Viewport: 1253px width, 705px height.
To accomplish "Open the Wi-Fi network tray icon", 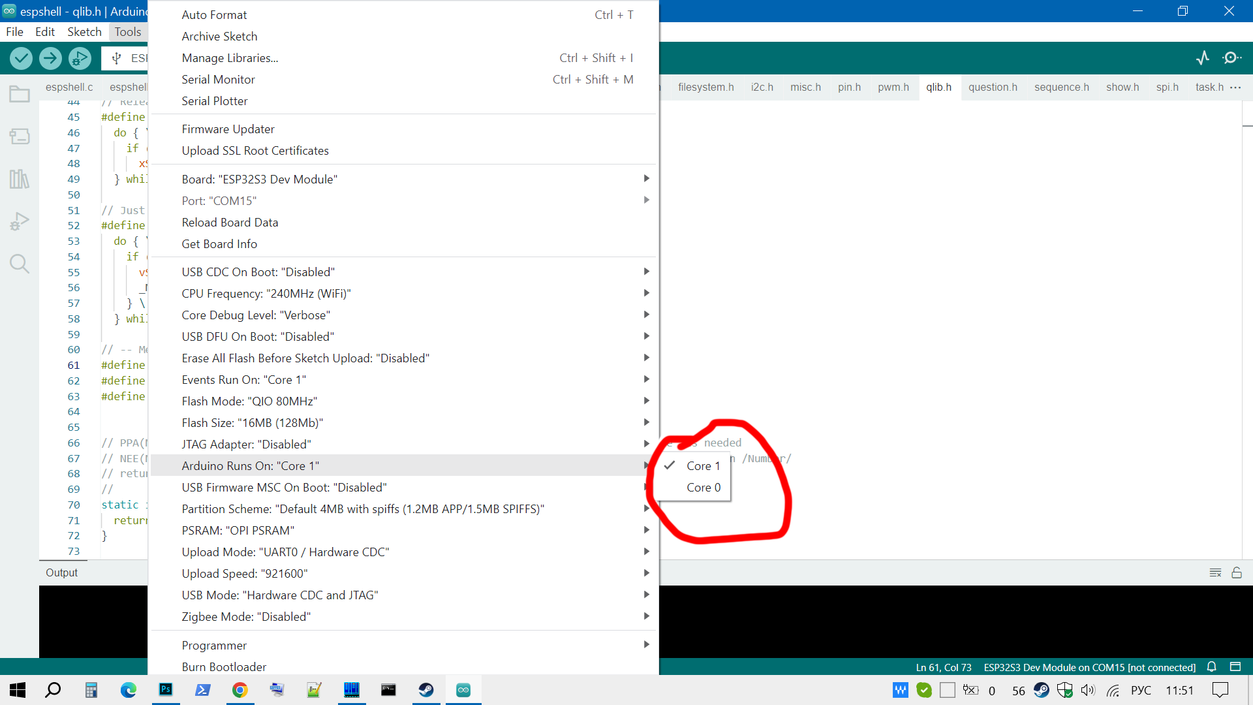I will [1113, 690].
